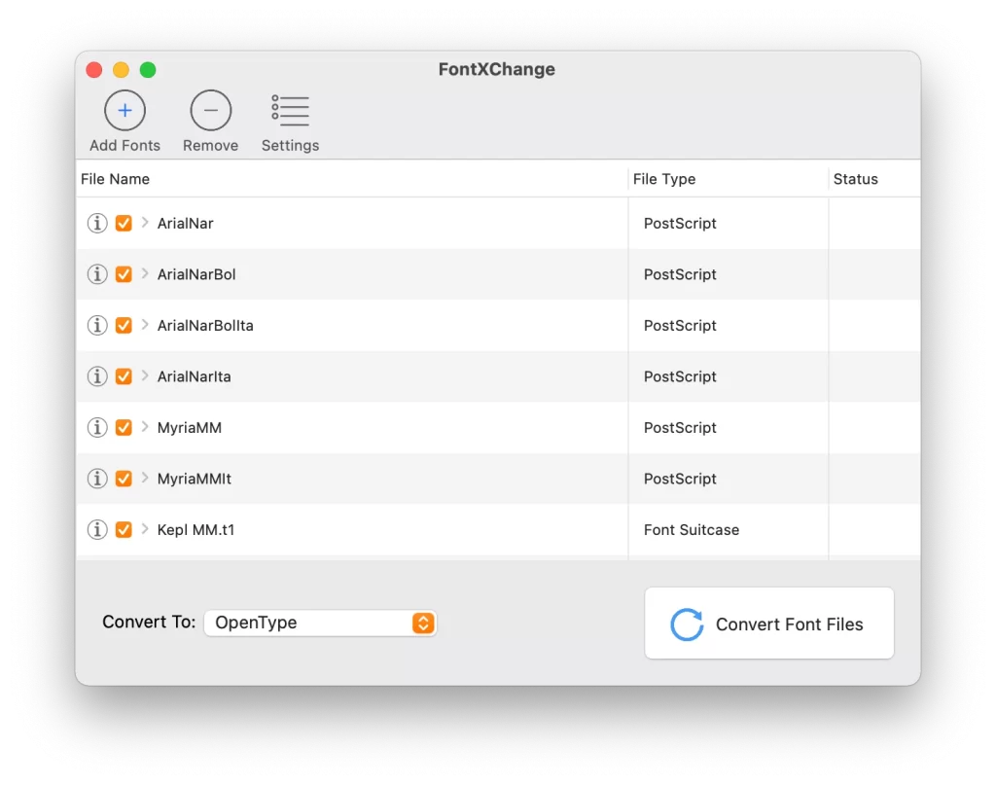Click the circular refresh icon on Convert Font Files

point(687,624)
